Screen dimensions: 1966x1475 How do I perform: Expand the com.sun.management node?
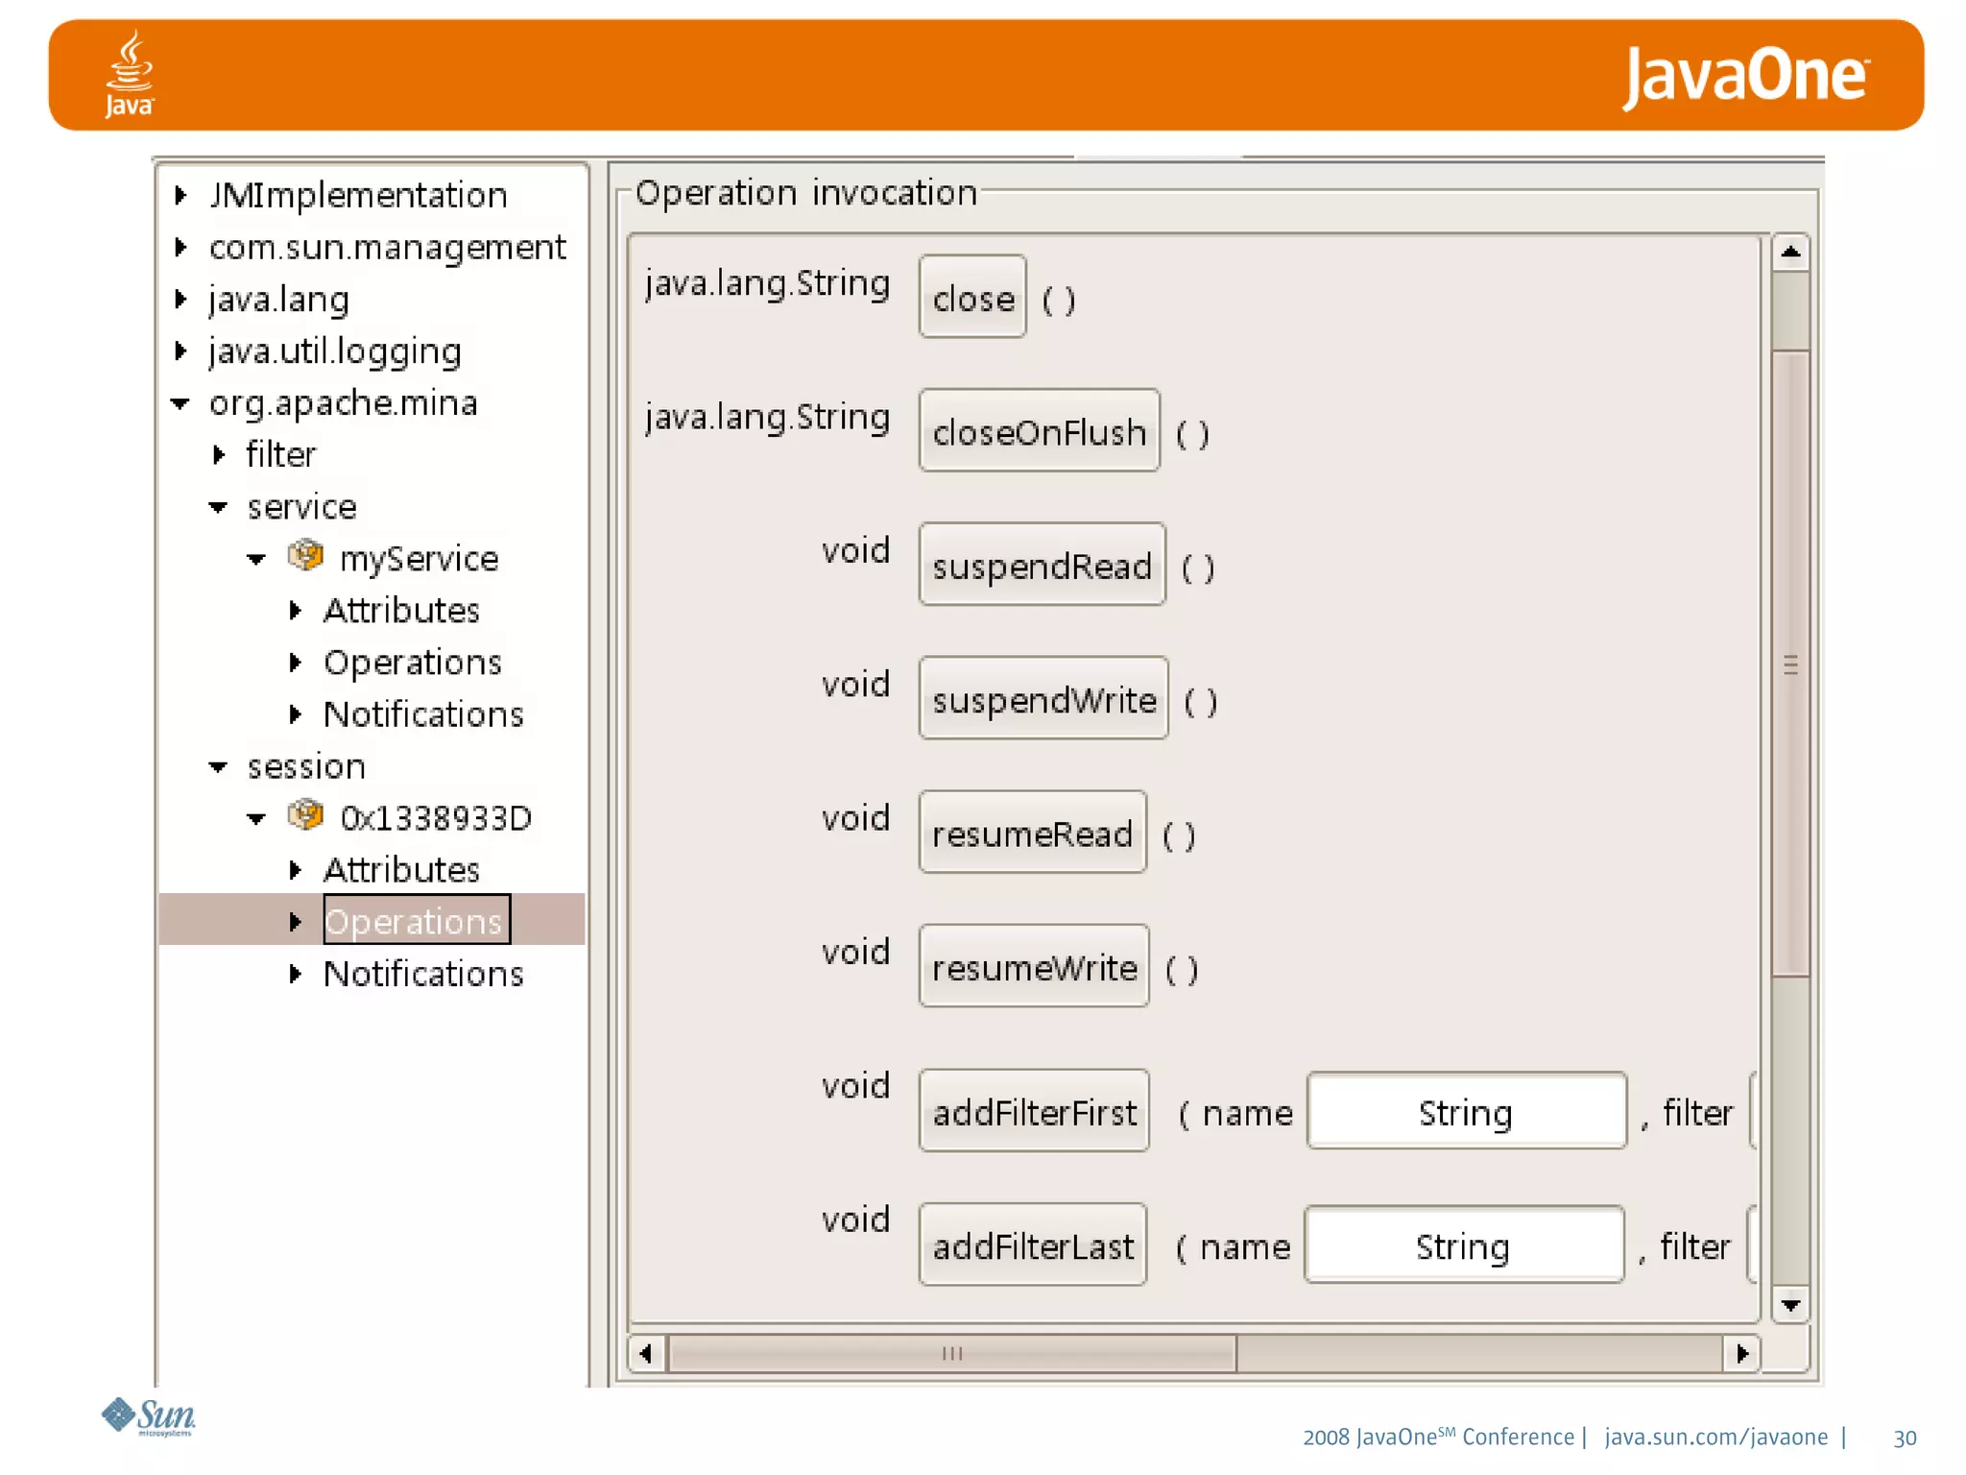(x=180, y=248)
